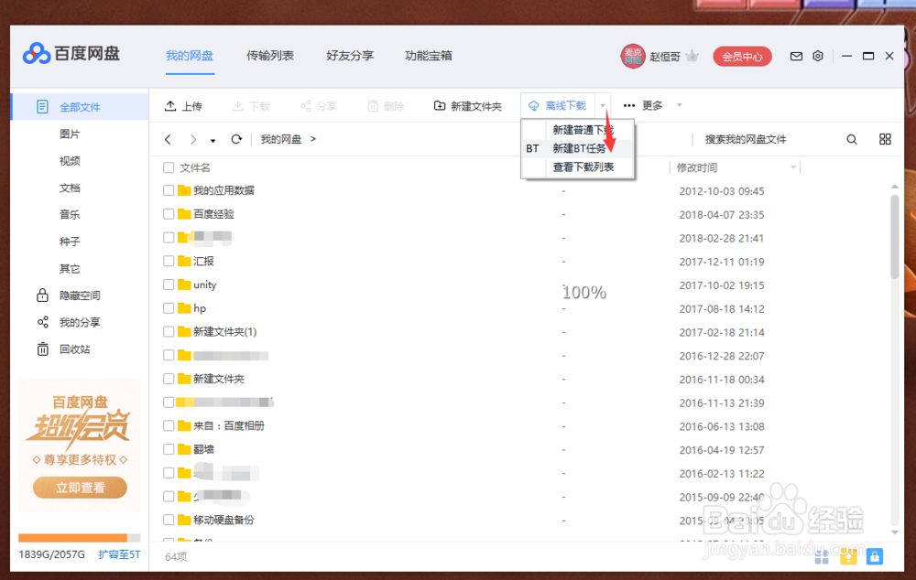Image resolution: width=916 pixels, height=580 pixels.
Task: Click the upload button
Action: (183, 105)
